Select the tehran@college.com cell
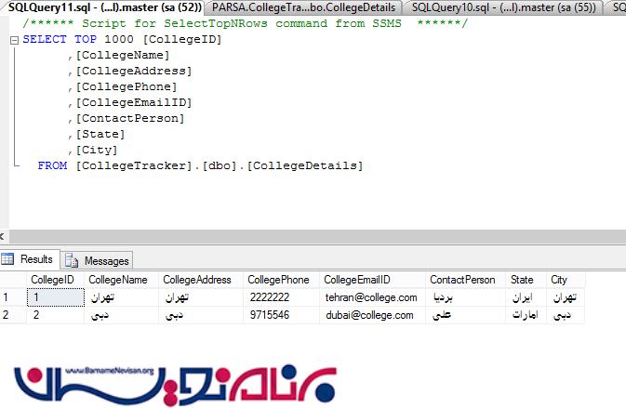The width and height of the screenshot is (626, 408). point(372,297)
